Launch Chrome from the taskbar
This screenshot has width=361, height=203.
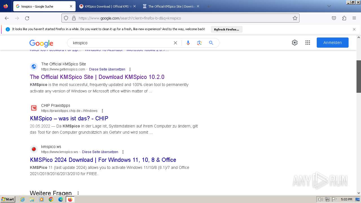coord(51,199)
